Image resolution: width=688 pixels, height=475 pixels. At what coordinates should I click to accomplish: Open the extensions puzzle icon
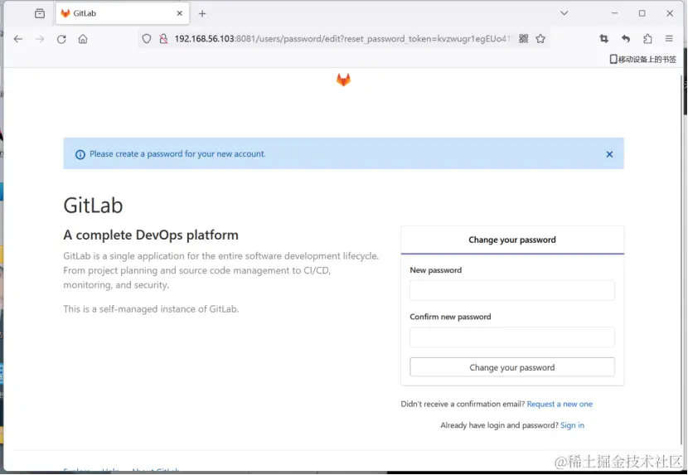[x=647, y=39]
